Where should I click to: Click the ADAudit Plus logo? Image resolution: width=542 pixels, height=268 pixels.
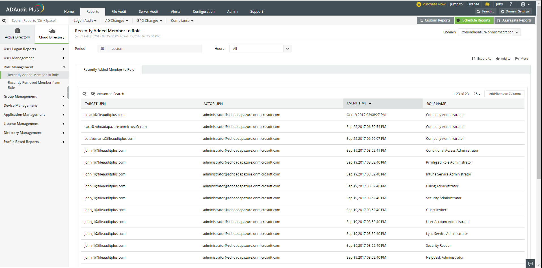click(25, 8)
